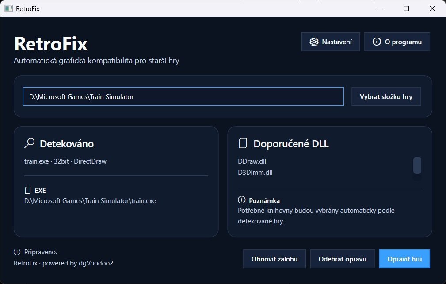Select DDraw.dll in recommended DLL list
446x284 pixels.
(252, 161)
